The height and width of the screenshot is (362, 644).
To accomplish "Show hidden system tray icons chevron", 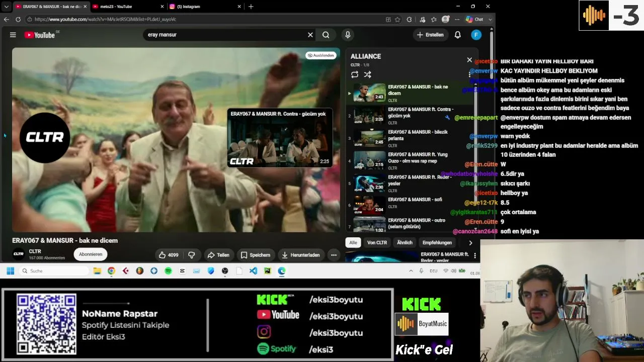I will coord(411,271).
